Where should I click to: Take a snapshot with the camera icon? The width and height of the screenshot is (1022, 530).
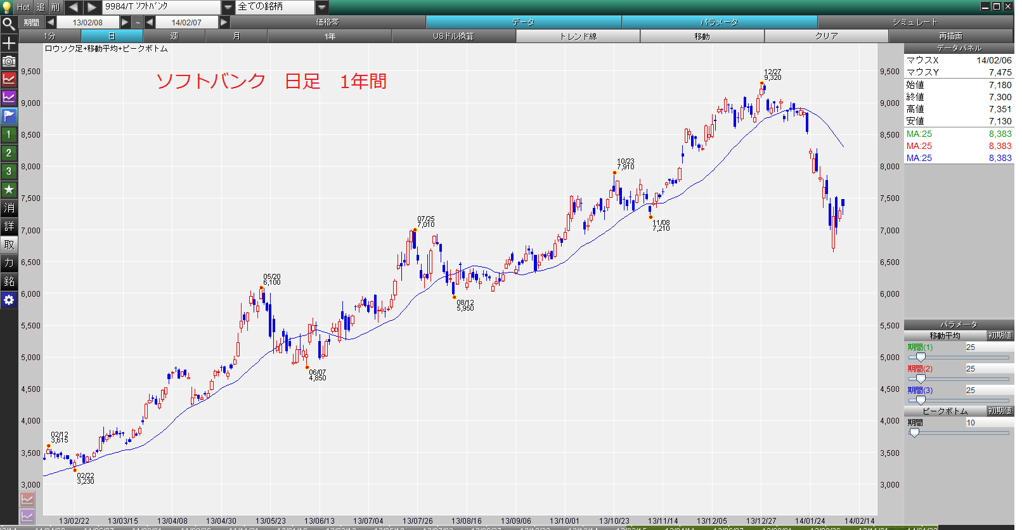pos(9,61)
